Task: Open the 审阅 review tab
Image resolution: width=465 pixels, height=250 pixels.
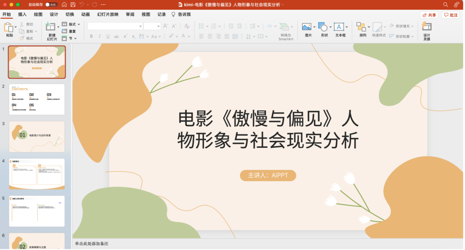Action: (130, 14)
